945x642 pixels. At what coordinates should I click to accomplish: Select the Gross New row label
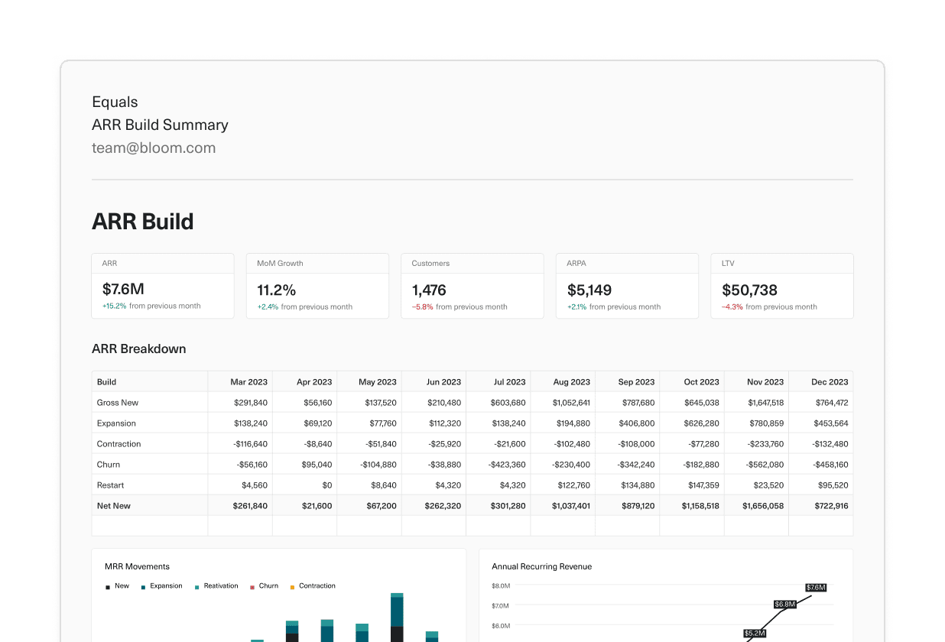click(x=118, y=402)
